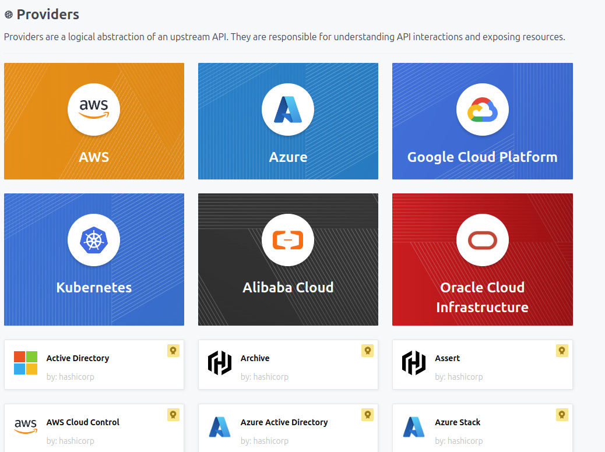Click 'by: hashicorp' under Active Directory
The width and height of the screenshot is (605, 452).
click(70, 377)
